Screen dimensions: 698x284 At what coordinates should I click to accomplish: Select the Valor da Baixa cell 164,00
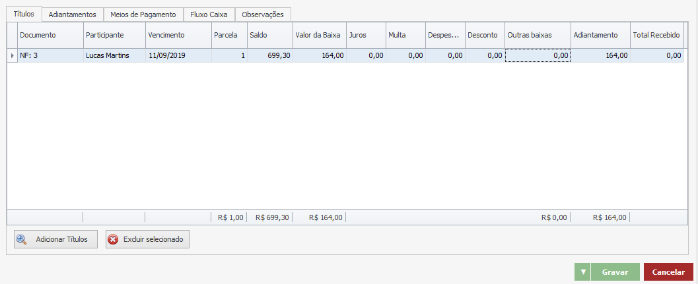click(319, 56)
